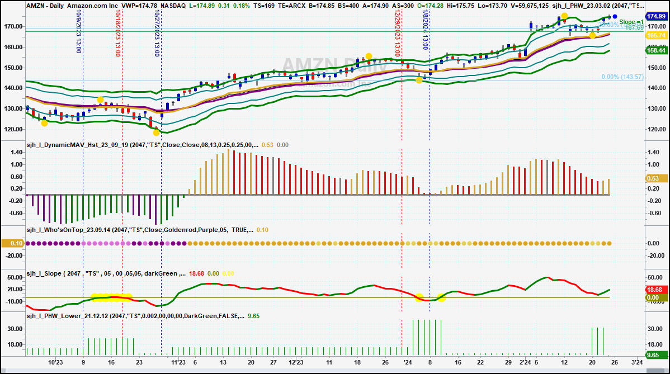Click the AS=300 ask size field

coord(402,6)
